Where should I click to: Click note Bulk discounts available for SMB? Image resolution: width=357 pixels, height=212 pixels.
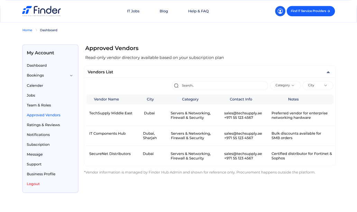296,136
